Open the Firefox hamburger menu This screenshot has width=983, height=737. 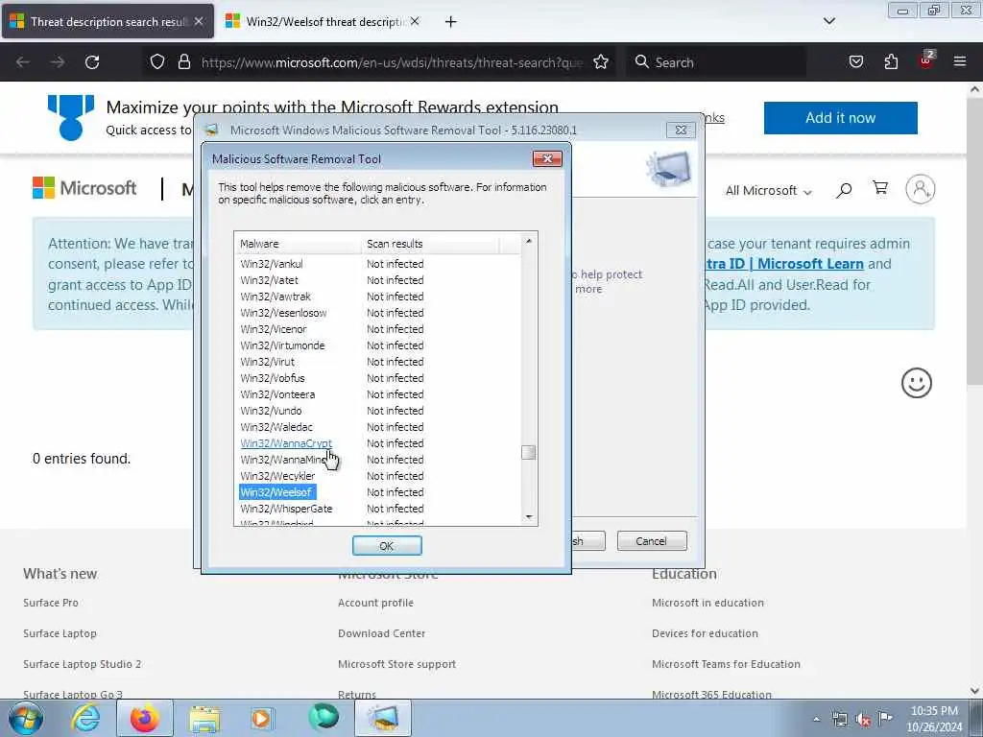tap(960, 61)
